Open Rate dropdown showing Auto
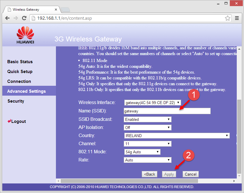The height and width of the screenshot is (193, 244). (x=148, y=160)
